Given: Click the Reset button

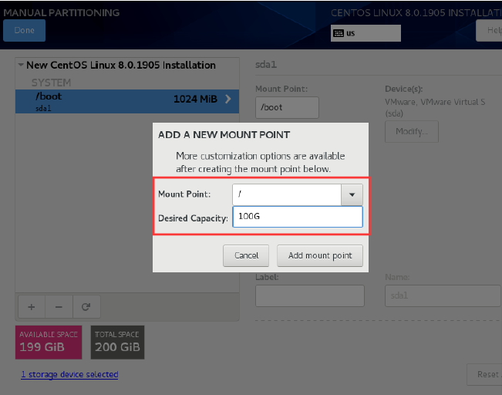Looking at the screenshot, I should tap(484, 374).
